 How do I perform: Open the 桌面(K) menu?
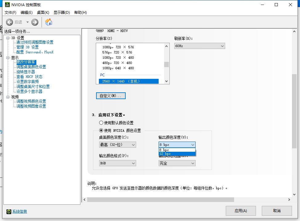(43, 12)
